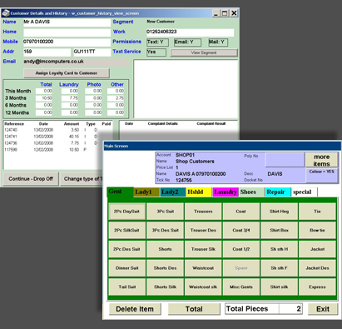Select the Dinner Suit button

coord(126,268)
